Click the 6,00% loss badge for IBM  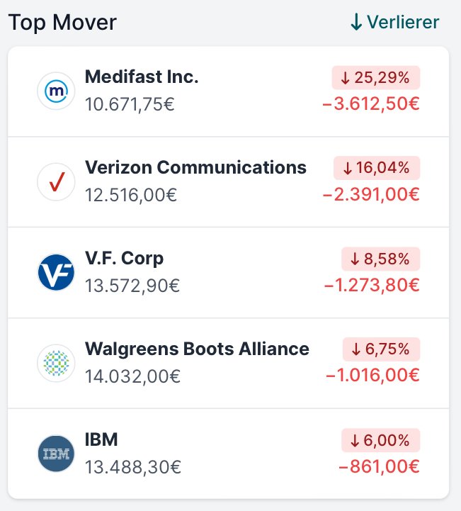tap(380, 440)
